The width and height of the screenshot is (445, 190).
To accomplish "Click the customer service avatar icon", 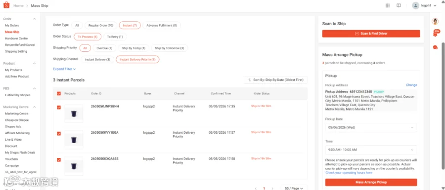I will click(x=435, y=21).
